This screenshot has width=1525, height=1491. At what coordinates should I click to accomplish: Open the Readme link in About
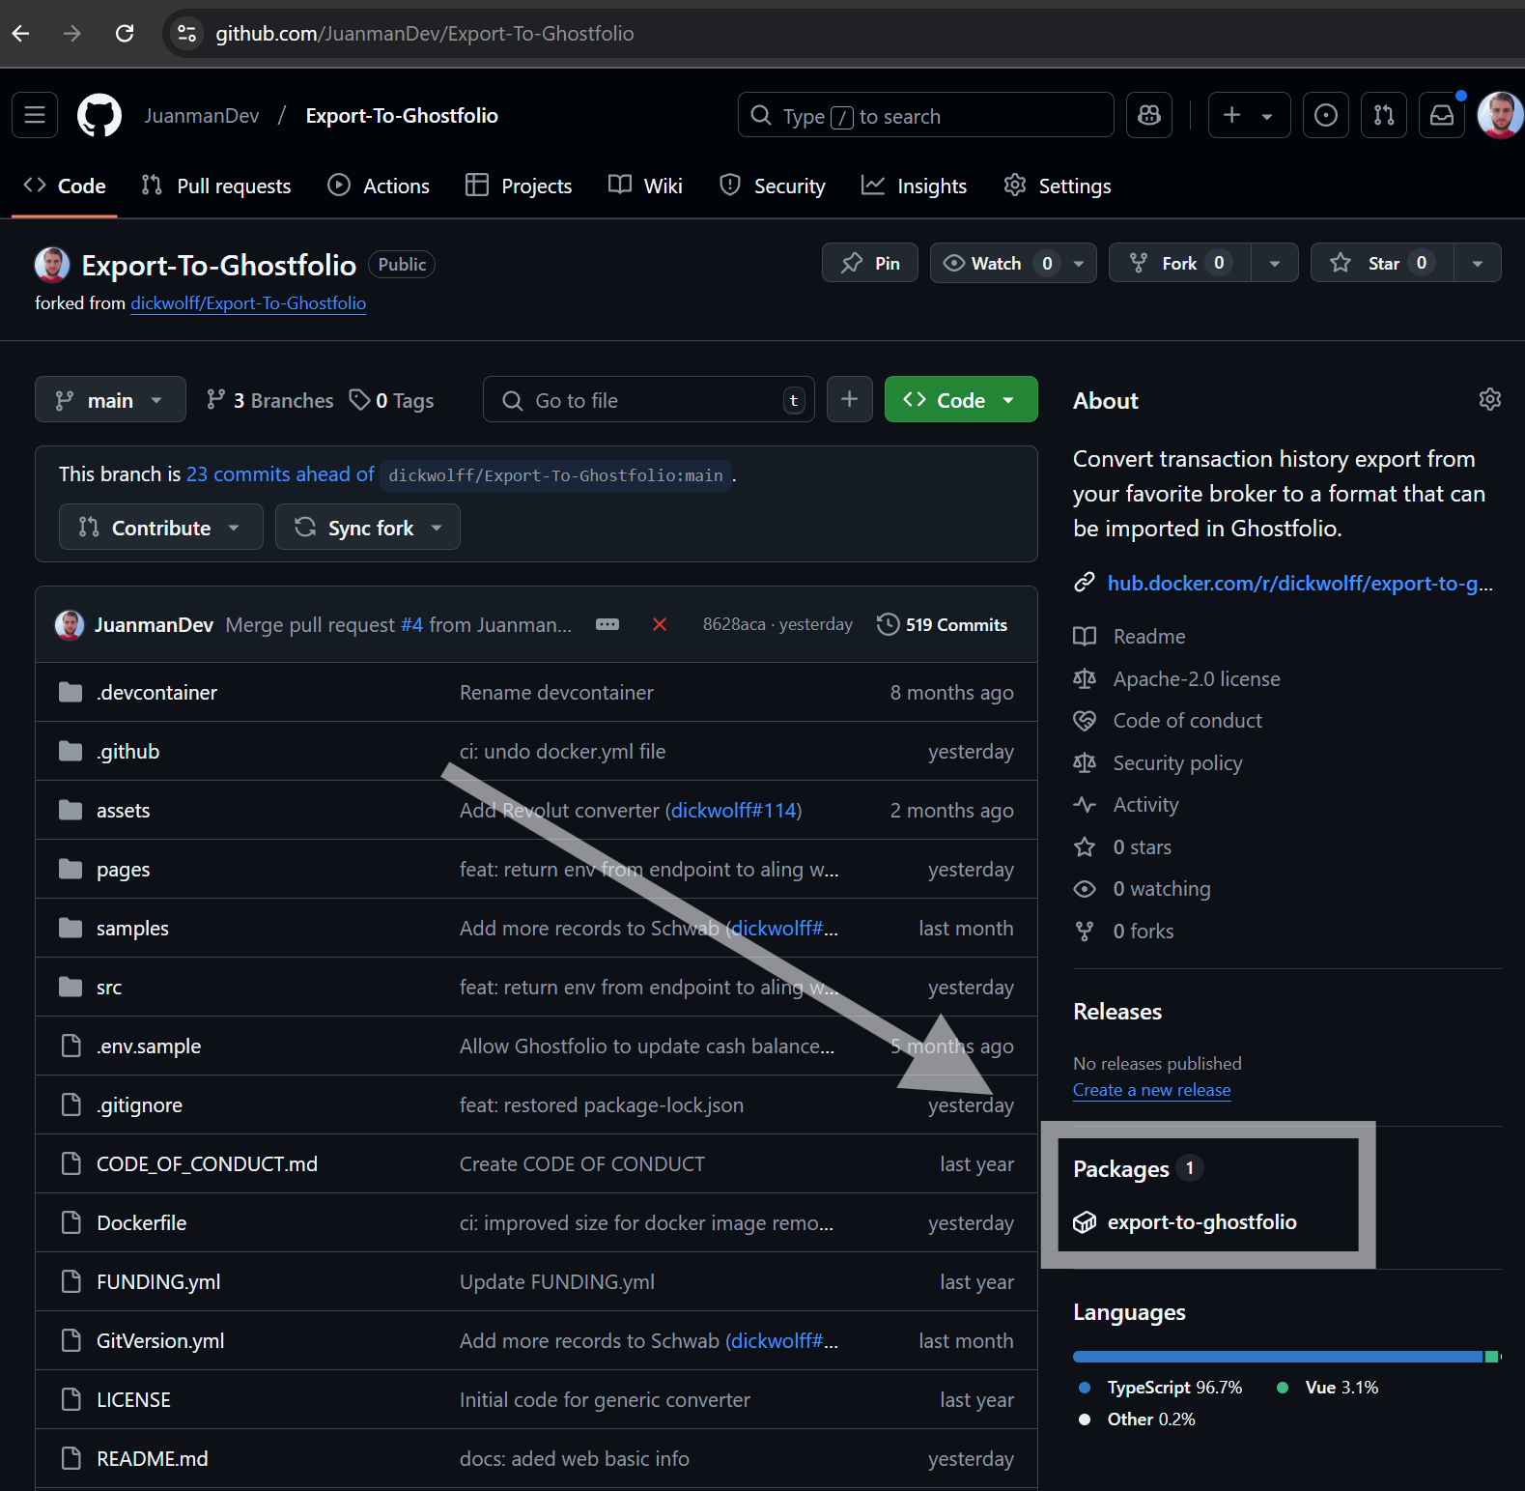pos(1130,636)
